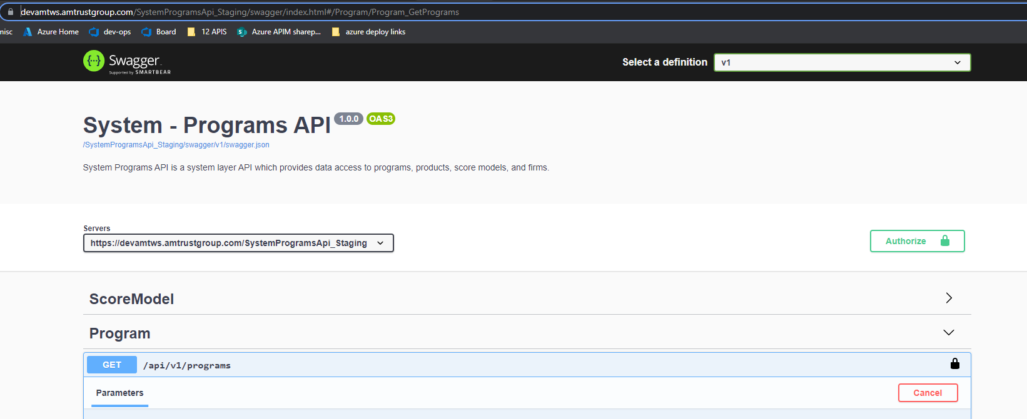
Task: Open the Azure APIM sharepoint bookmark
Action: 279,32
